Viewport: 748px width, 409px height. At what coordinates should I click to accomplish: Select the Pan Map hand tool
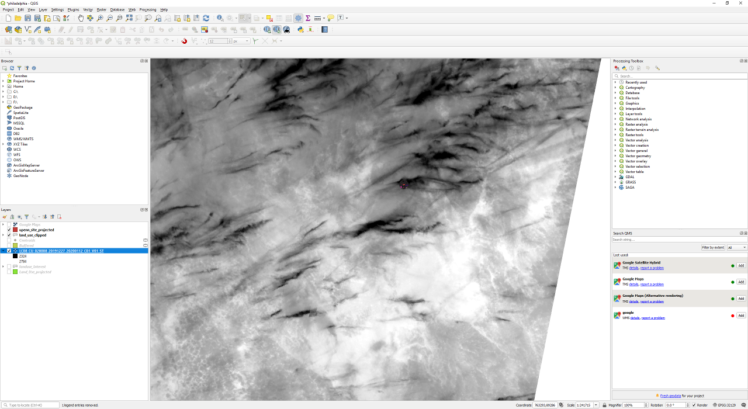tap(81, 18)
